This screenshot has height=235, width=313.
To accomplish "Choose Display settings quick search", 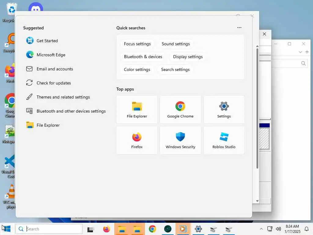I will coord(188,57).
